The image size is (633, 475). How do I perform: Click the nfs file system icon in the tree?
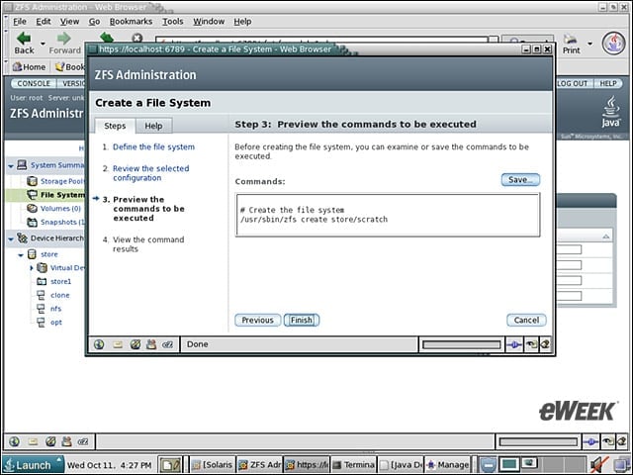coord(41,309)
